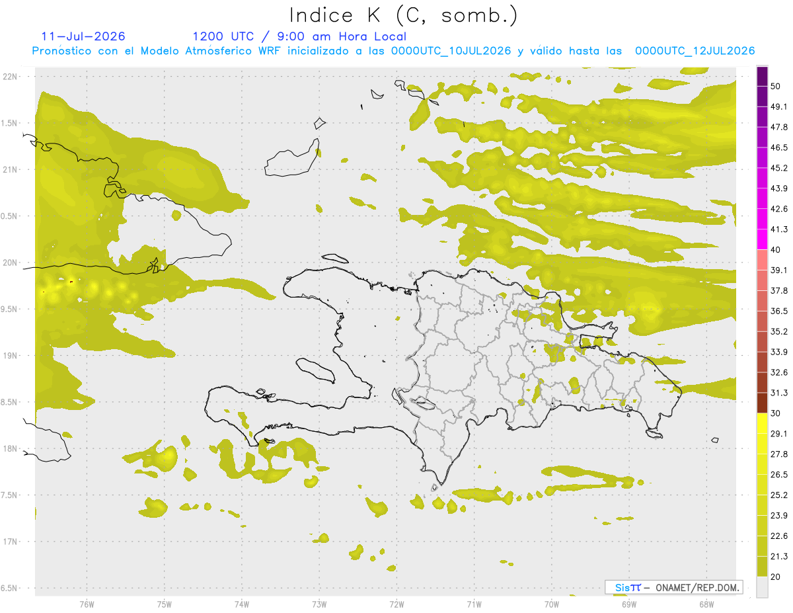This screenshot has height=613, width=793.
Task: Click the colorbar value '25.2'
Action: tap(780, 495)
